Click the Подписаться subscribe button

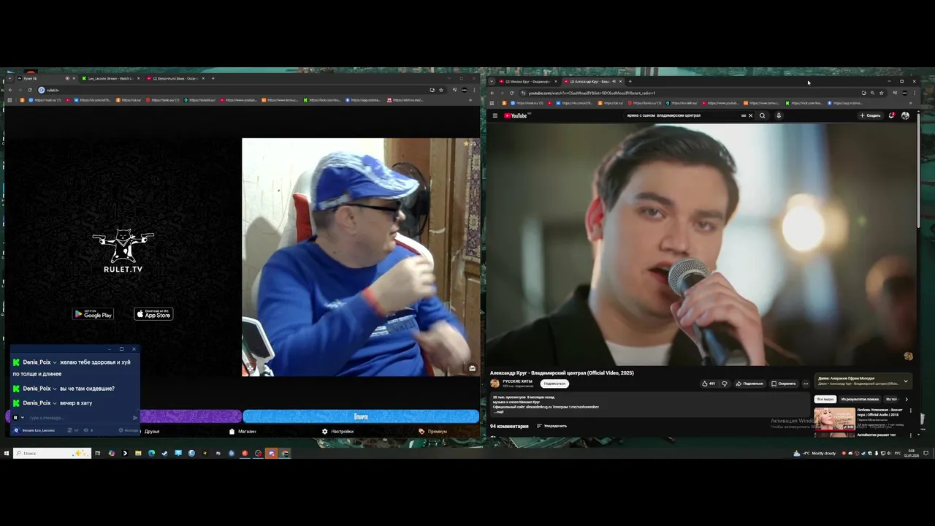[x=554, y=384]
